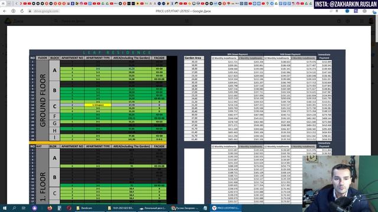Screen dimensions: 378x212
Task: Switch to Локальный диск taskbar window
Action: pyautogui.click(x=153, y=208)
